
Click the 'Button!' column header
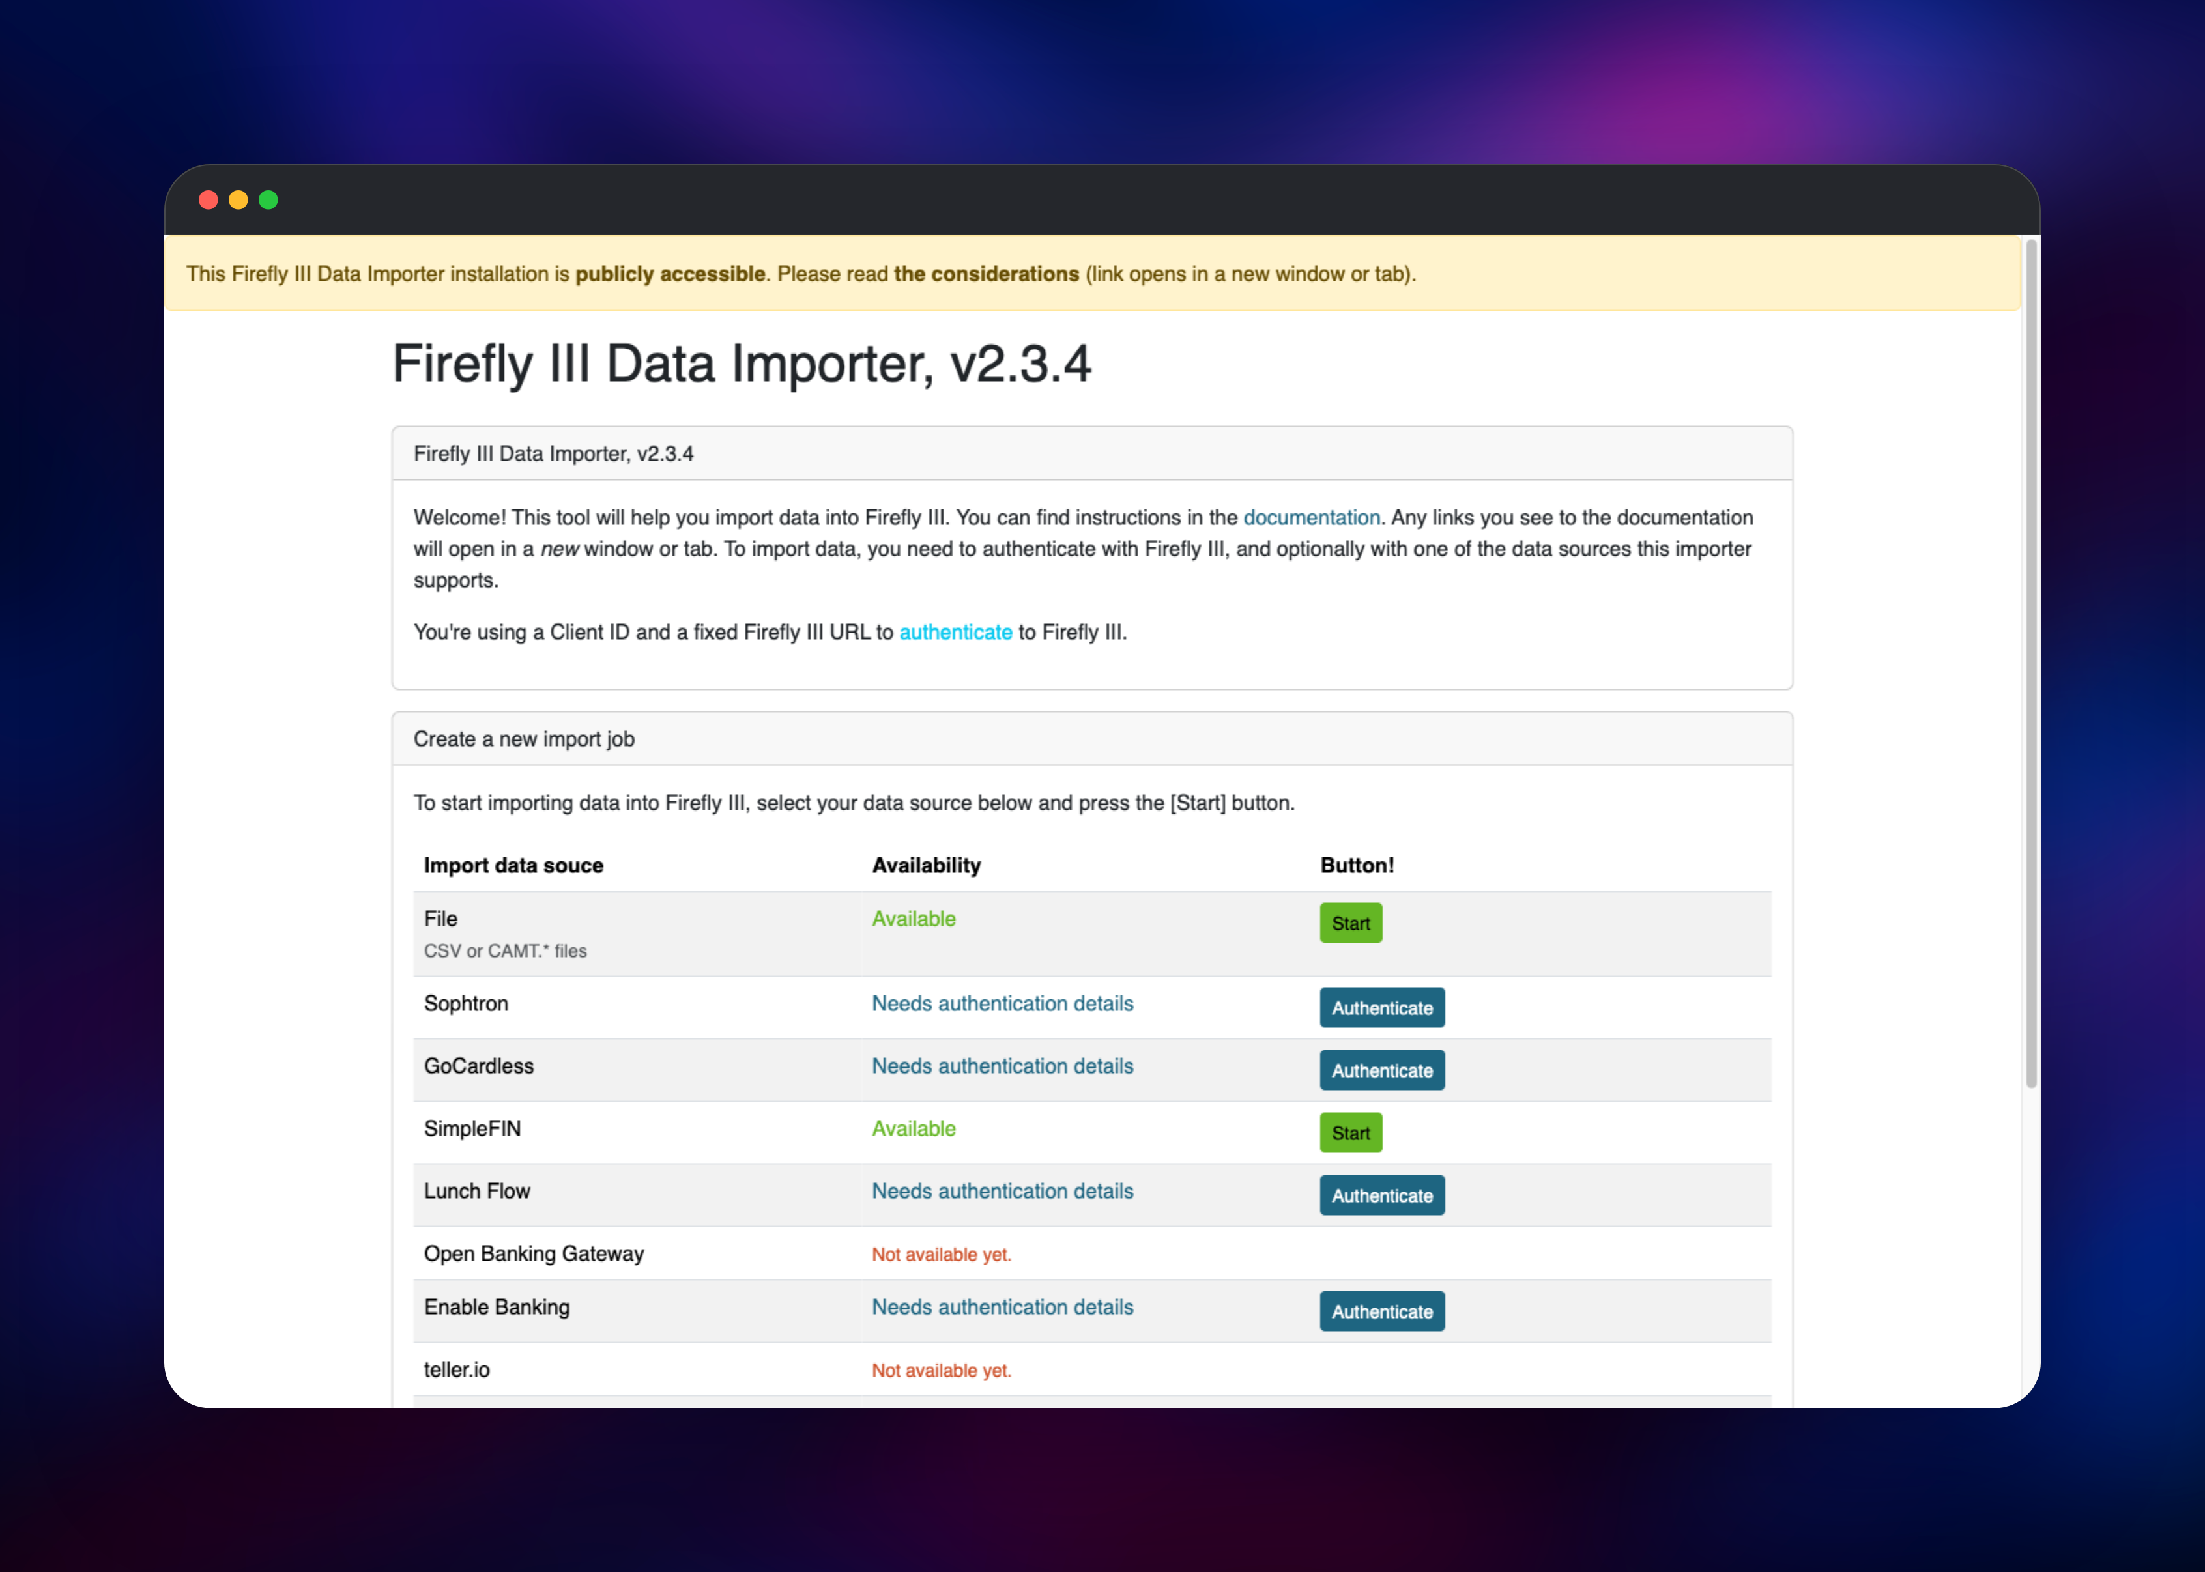click(x=1357, y=865)
